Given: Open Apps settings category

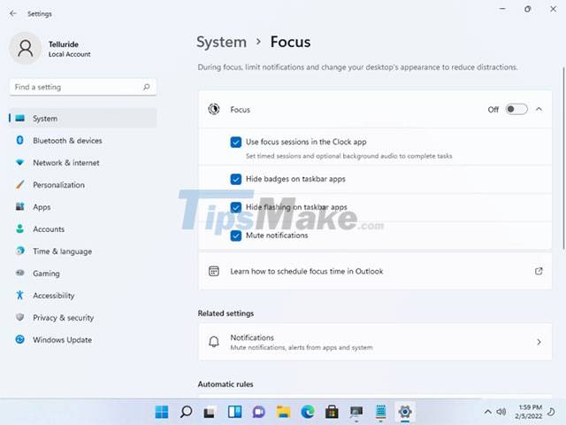Looking at the screenshot, I should pos(83,206).
